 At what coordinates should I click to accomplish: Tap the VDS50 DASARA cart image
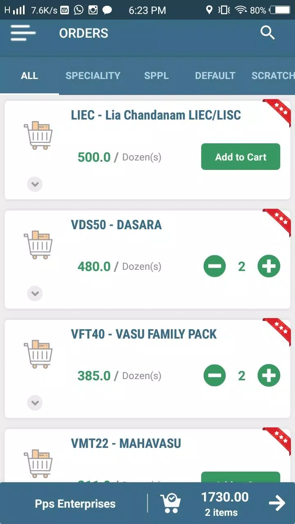[x=38, y=245]
